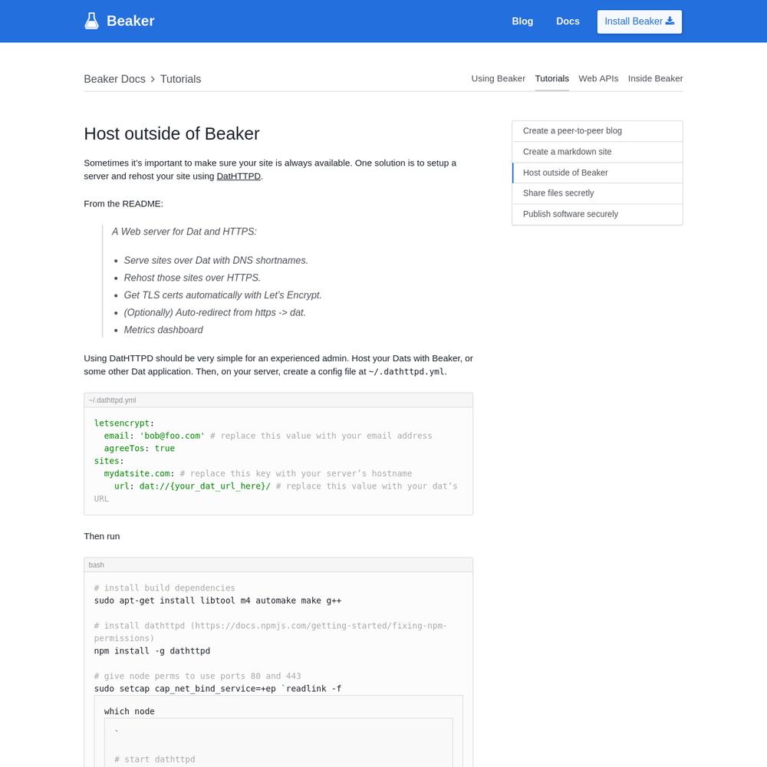Click the Beaker brand name in header
This screenshot has width=767, height=767.
tap(130, 21)
